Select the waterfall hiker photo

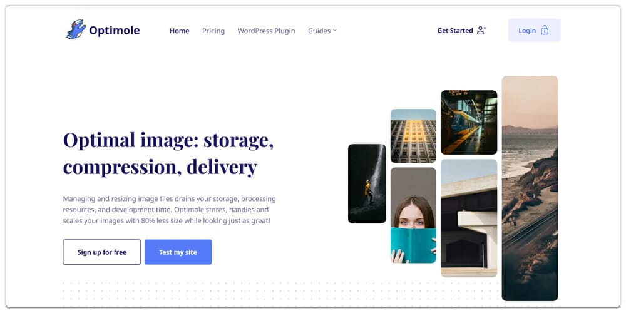click(x=367, y=183)
